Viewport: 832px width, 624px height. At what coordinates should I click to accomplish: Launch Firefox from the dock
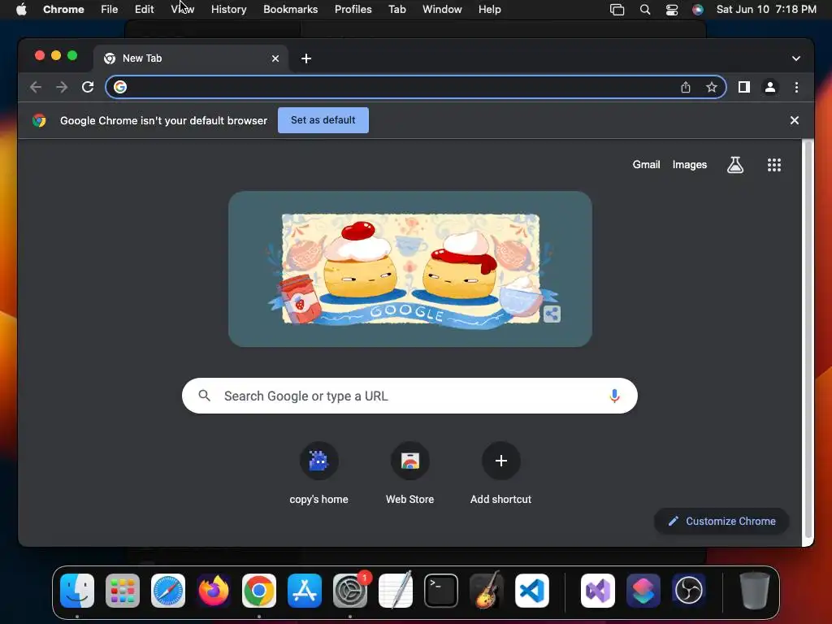(214, 591)
